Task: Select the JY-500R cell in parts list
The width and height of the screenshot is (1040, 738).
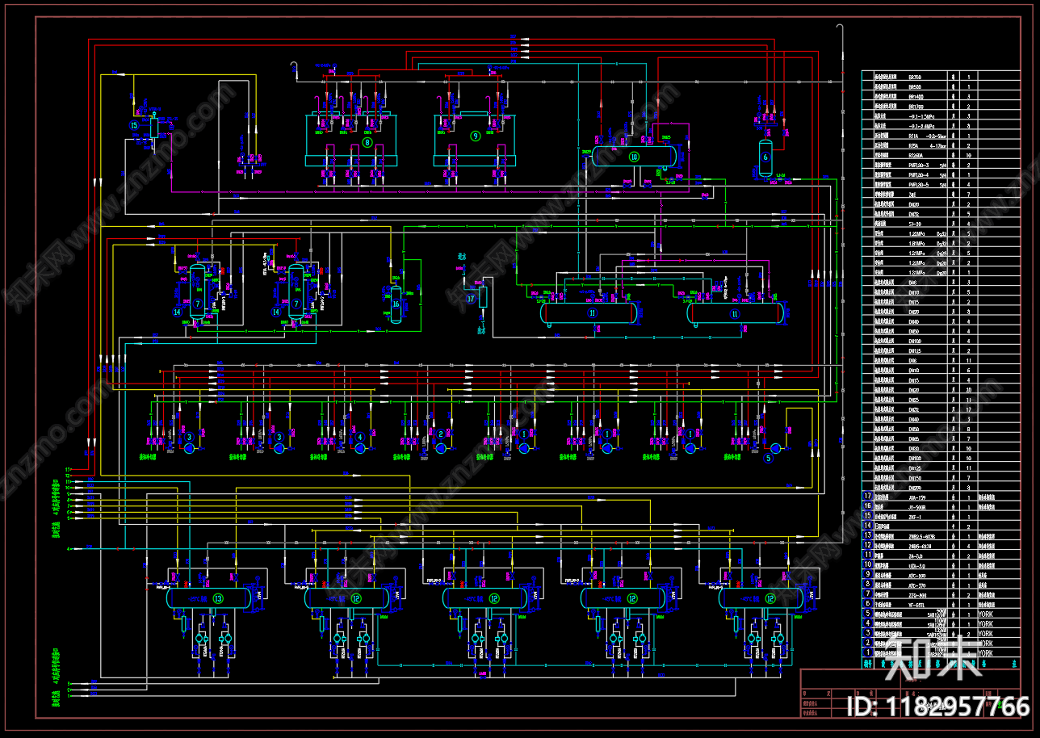Action: 917,507
